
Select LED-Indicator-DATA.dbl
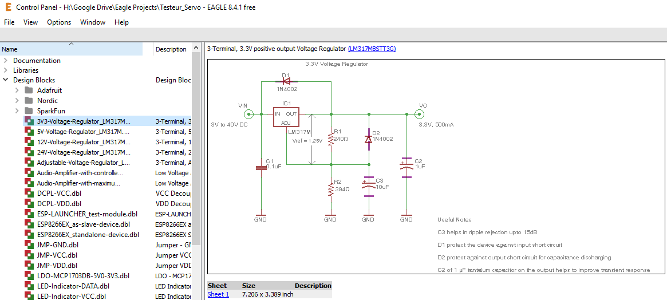[73, 286]
